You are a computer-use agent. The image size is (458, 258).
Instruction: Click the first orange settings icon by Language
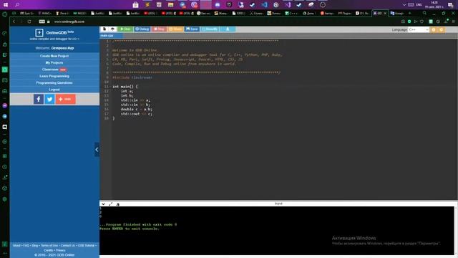pos(434,29)
